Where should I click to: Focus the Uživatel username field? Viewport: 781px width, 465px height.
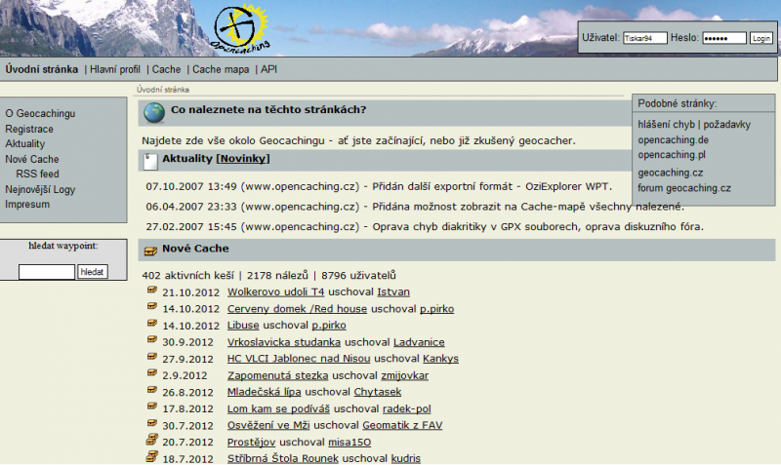tap(644, 38)
